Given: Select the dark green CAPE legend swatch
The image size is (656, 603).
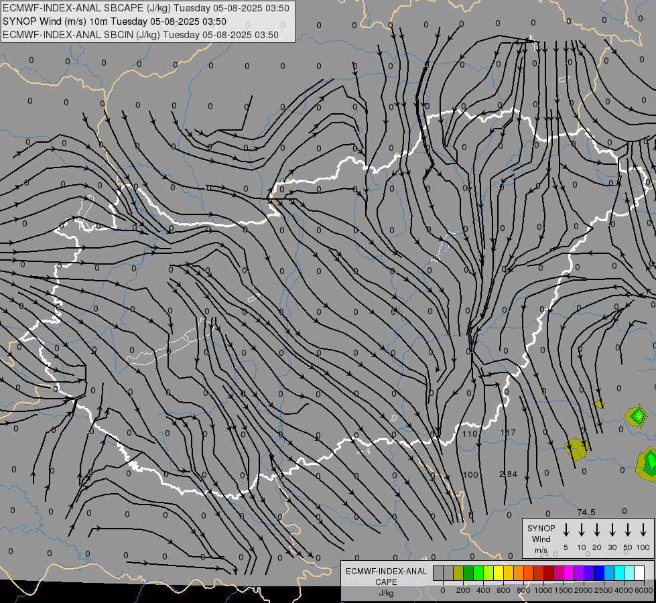Looking at the screenshot, I should [x=468, y=573].
